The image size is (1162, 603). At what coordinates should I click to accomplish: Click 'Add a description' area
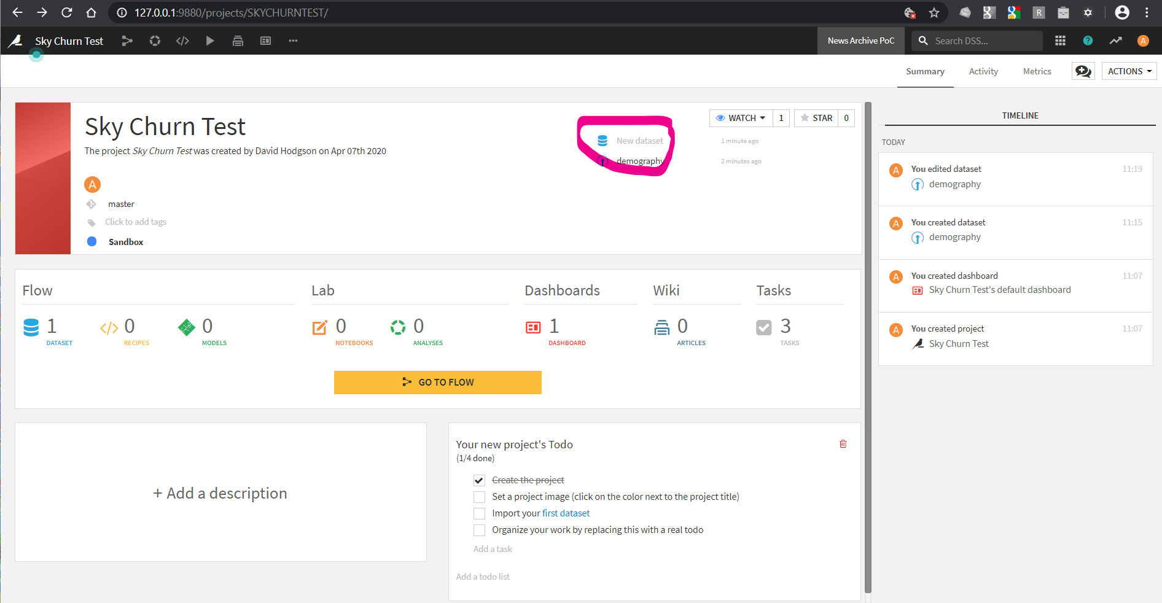point(220,493)
